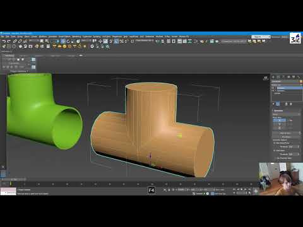Open the render target dropdown
303x227 pixels.
coord(234,42)
